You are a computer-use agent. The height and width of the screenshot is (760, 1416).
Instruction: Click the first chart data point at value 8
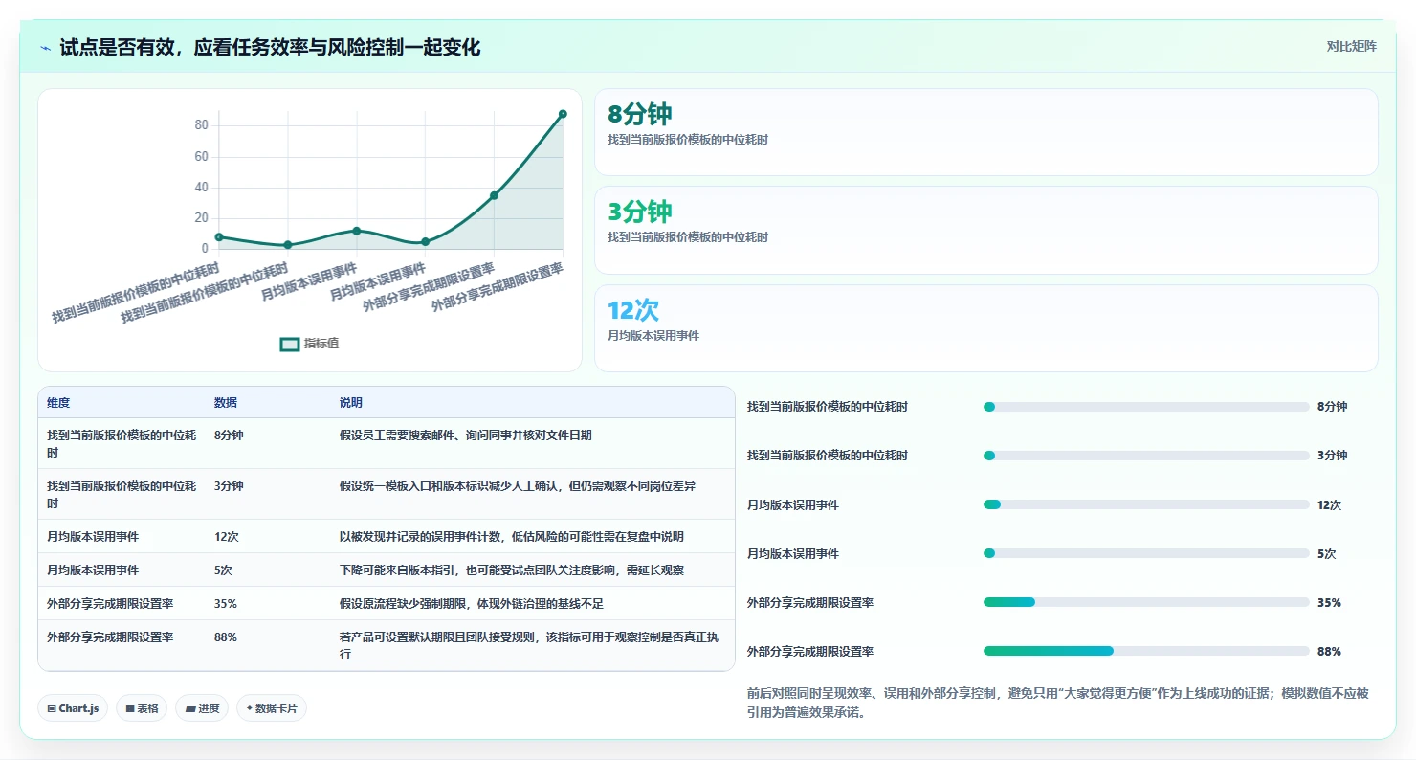click(x=219, y=236)
